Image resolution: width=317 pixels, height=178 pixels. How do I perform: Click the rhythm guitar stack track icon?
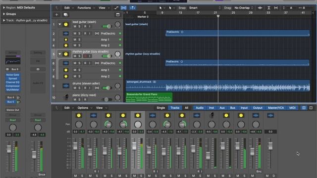[66, 54]
